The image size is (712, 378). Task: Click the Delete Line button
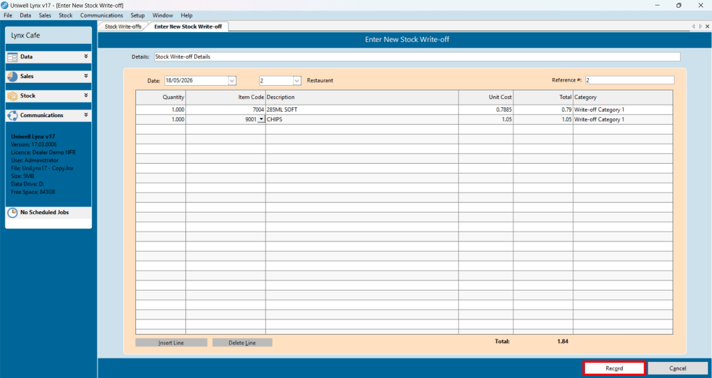242,342
